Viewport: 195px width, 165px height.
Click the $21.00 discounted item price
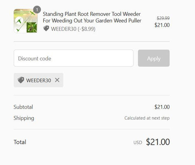click(x=162, y=25)
